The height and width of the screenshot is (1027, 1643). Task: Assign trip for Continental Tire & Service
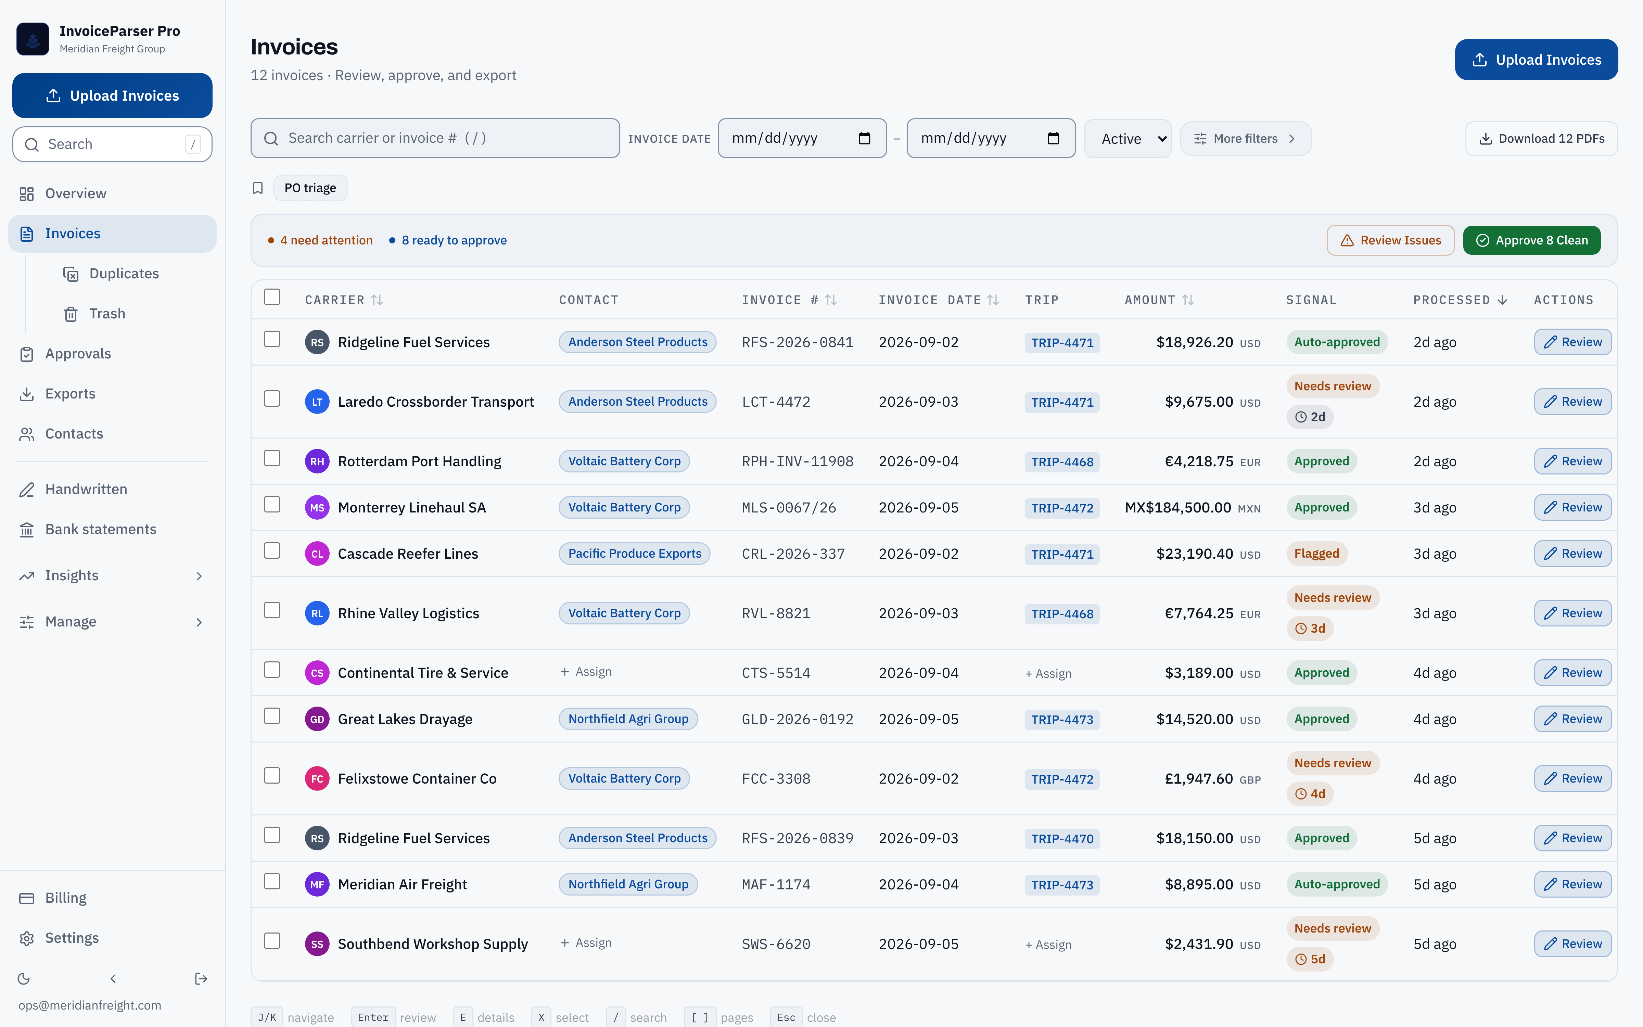click(1048, 674)
